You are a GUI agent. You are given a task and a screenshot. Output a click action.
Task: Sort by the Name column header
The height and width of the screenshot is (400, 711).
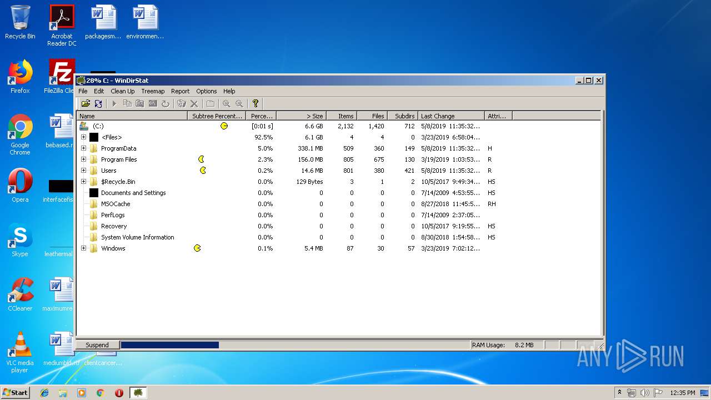(132, 116)
